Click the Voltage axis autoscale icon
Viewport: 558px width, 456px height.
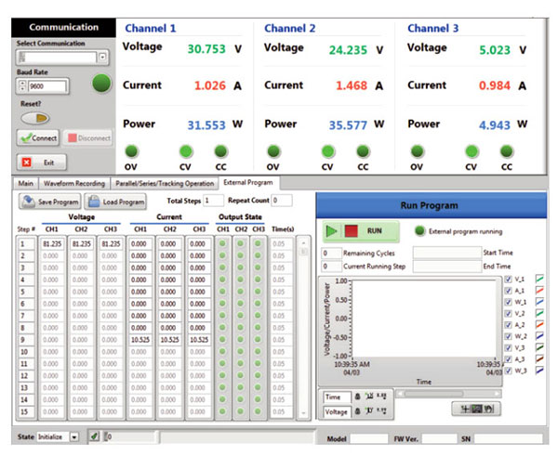click(x=370, y=410)
